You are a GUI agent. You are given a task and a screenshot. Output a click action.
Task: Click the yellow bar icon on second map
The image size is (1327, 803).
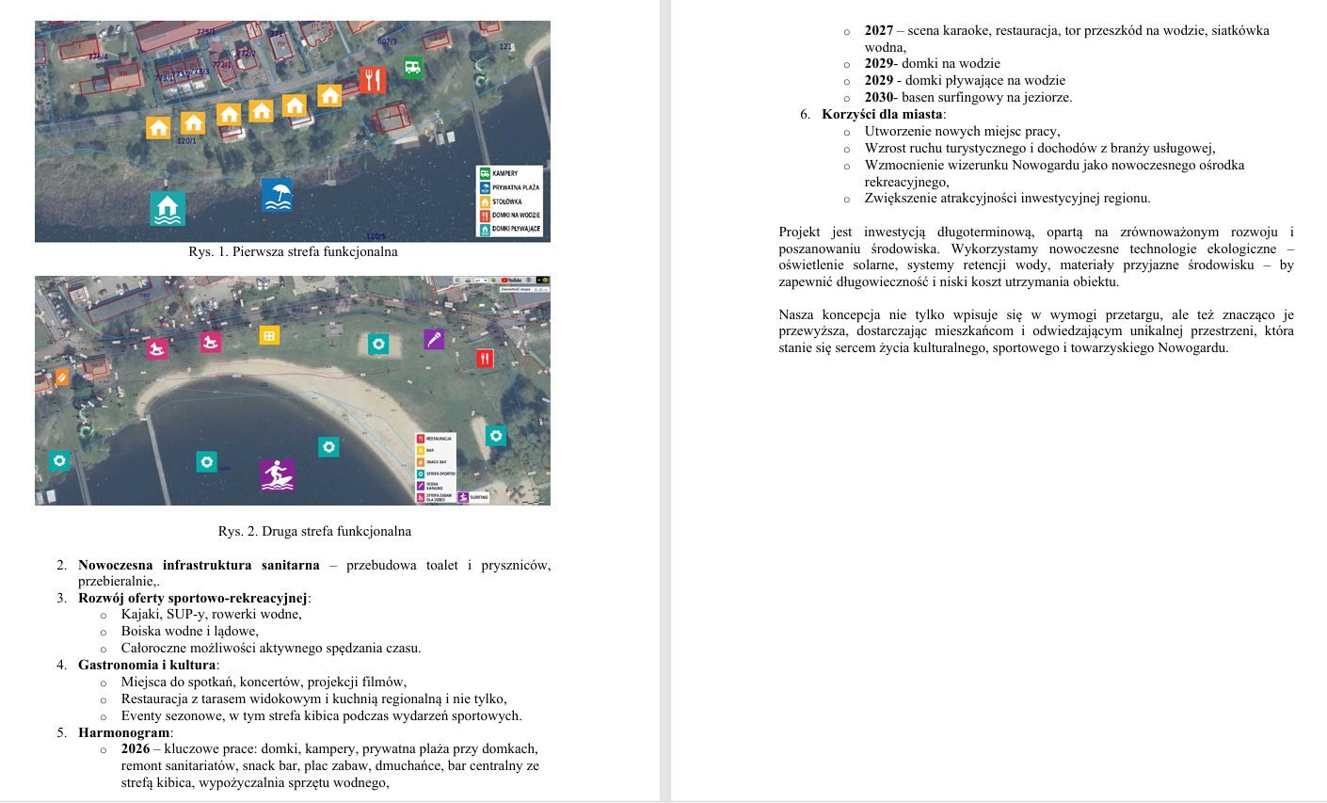(269, 335)
